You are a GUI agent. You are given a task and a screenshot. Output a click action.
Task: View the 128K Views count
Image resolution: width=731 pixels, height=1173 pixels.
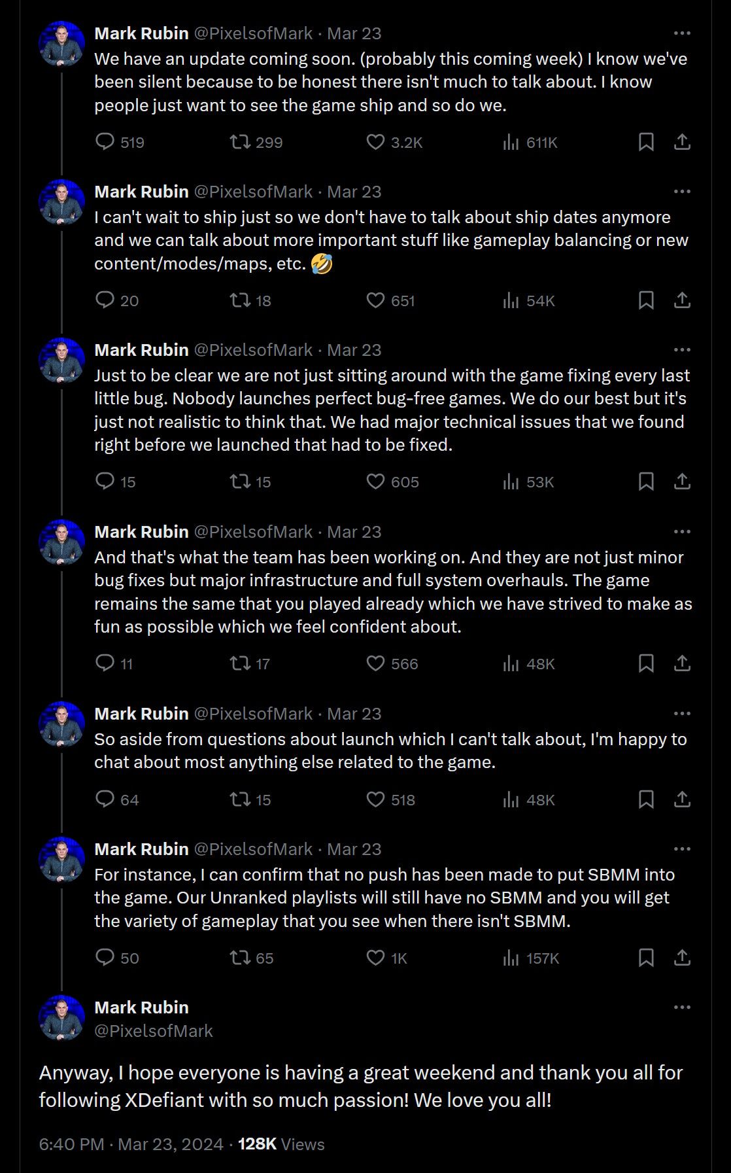pyautogui.click(x=281, y=1144)
